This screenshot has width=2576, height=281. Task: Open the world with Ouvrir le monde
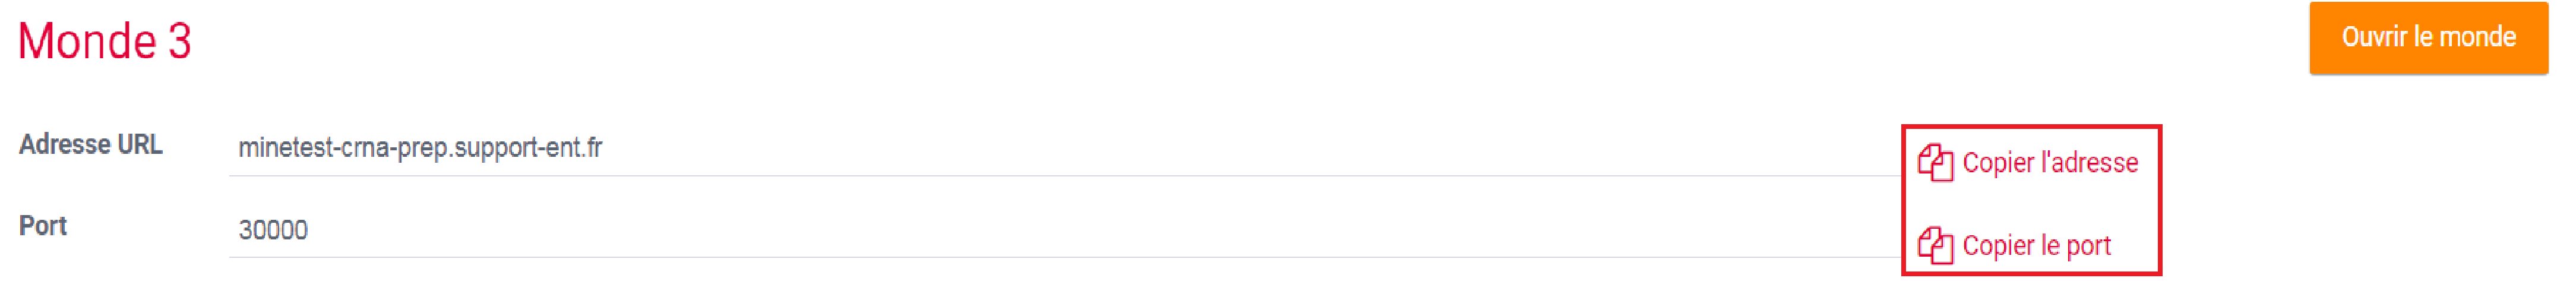point(2428,38)
